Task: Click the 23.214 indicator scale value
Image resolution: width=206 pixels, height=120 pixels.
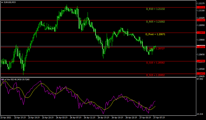Action: coord(200,114)
